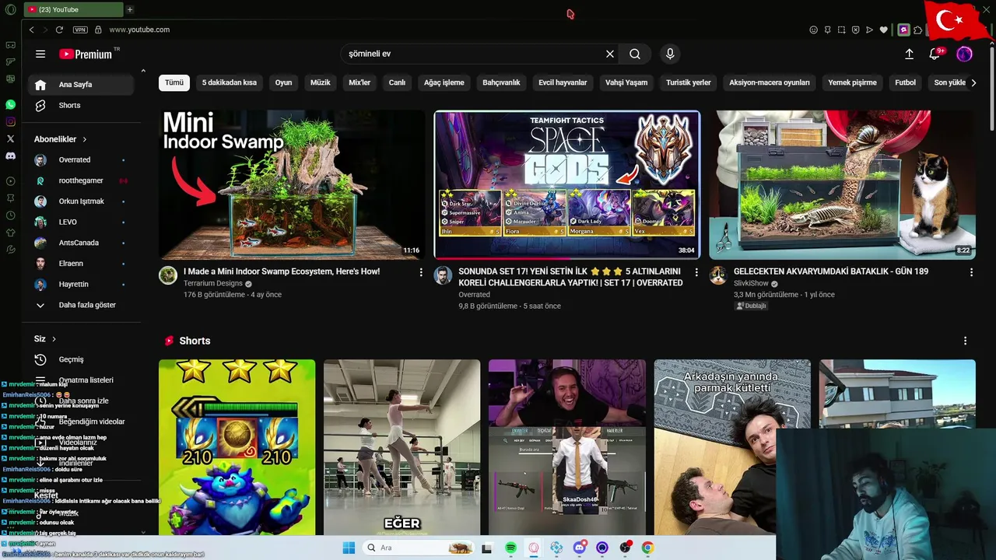Open the YouTube hamburger guide menu
996x560 pixels.
[x=40, y=54]
